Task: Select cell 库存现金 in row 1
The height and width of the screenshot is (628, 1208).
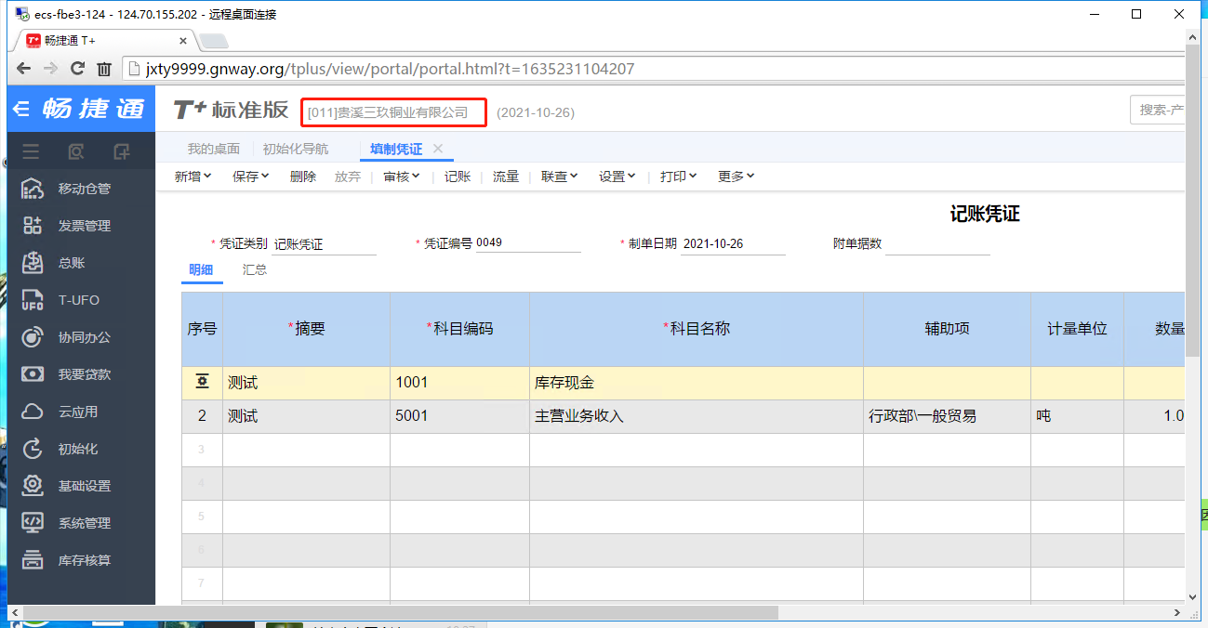Action: point(697,383)
